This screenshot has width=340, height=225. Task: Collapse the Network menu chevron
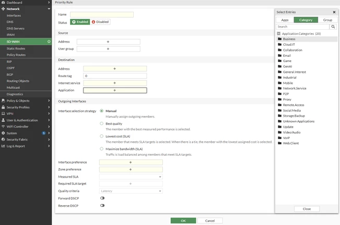click(x=49, y=9)
